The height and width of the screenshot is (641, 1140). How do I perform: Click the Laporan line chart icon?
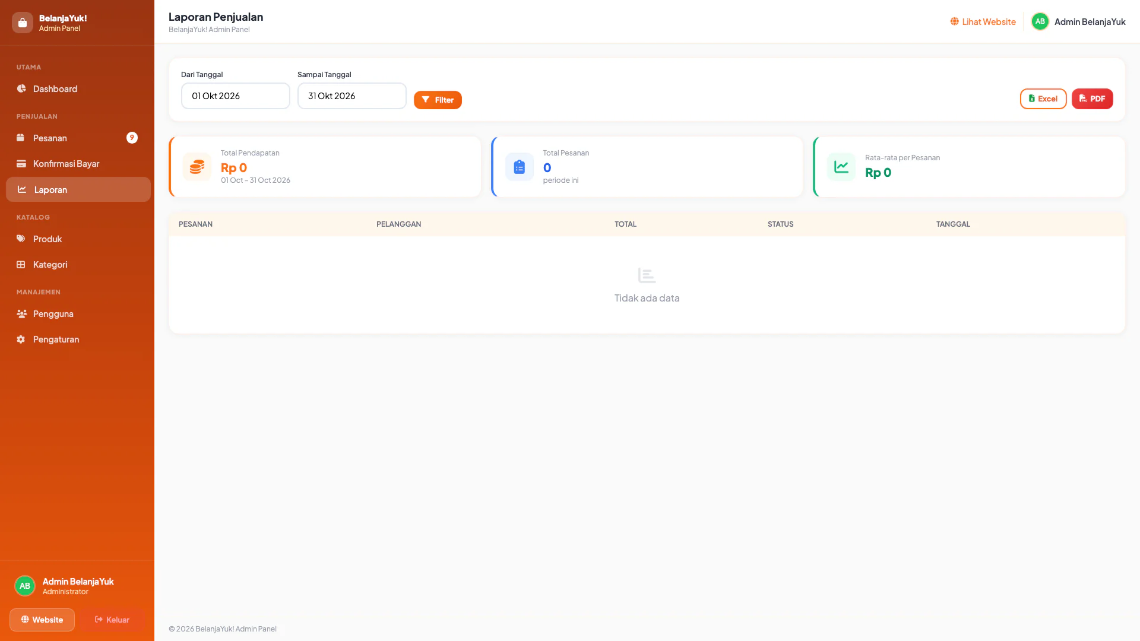[22, 189]
